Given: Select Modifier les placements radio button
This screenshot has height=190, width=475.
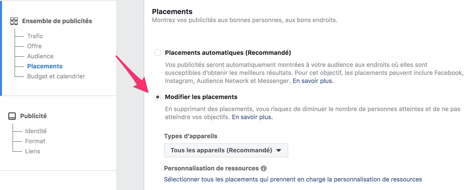Looking at the screenshot, I should tap(158, 97).
